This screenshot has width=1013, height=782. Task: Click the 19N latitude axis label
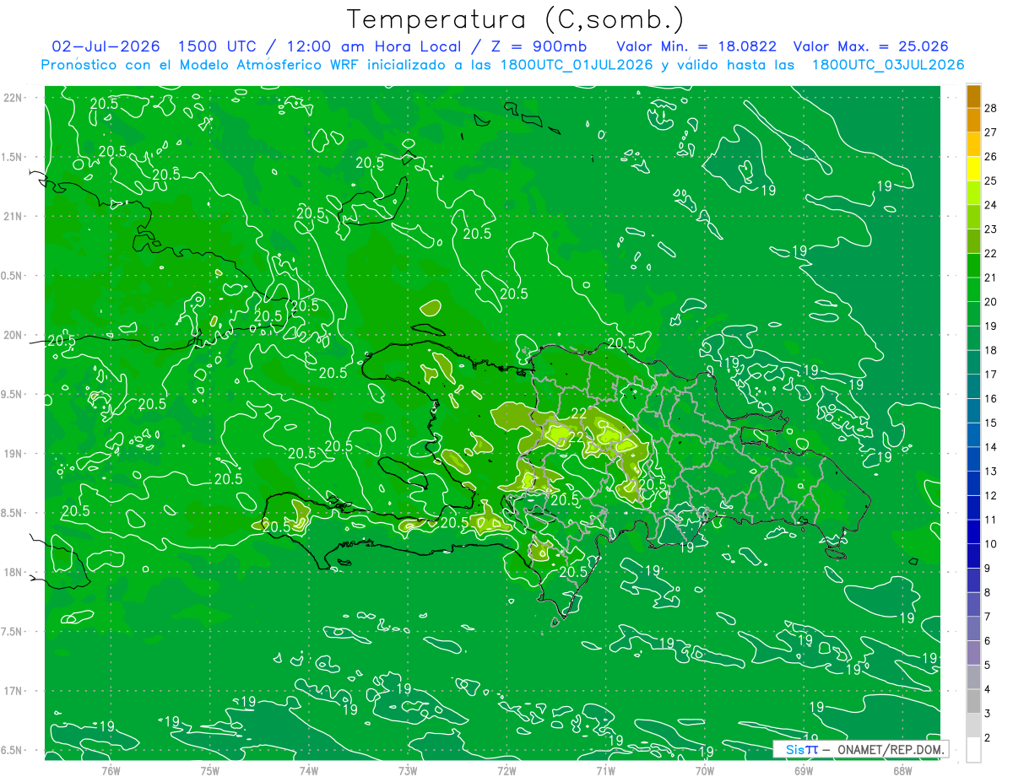(13, 454)
